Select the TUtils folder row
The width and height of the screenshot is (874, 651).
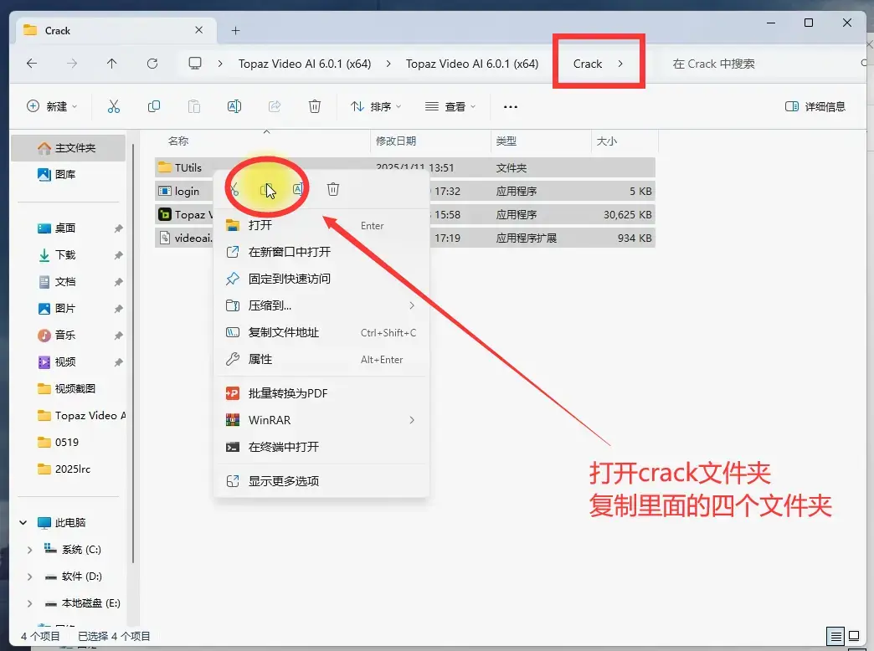(404, 167)
